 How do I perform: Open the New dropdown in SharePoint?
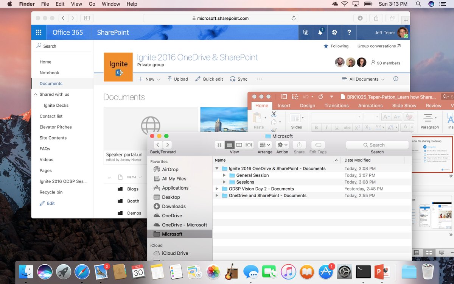pos(149,79)
